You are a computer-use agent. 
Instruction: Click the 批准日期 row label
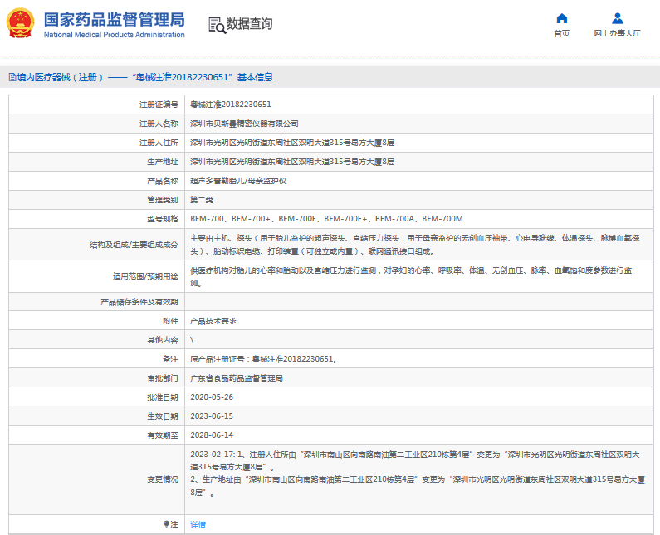(x=163, y=397)
